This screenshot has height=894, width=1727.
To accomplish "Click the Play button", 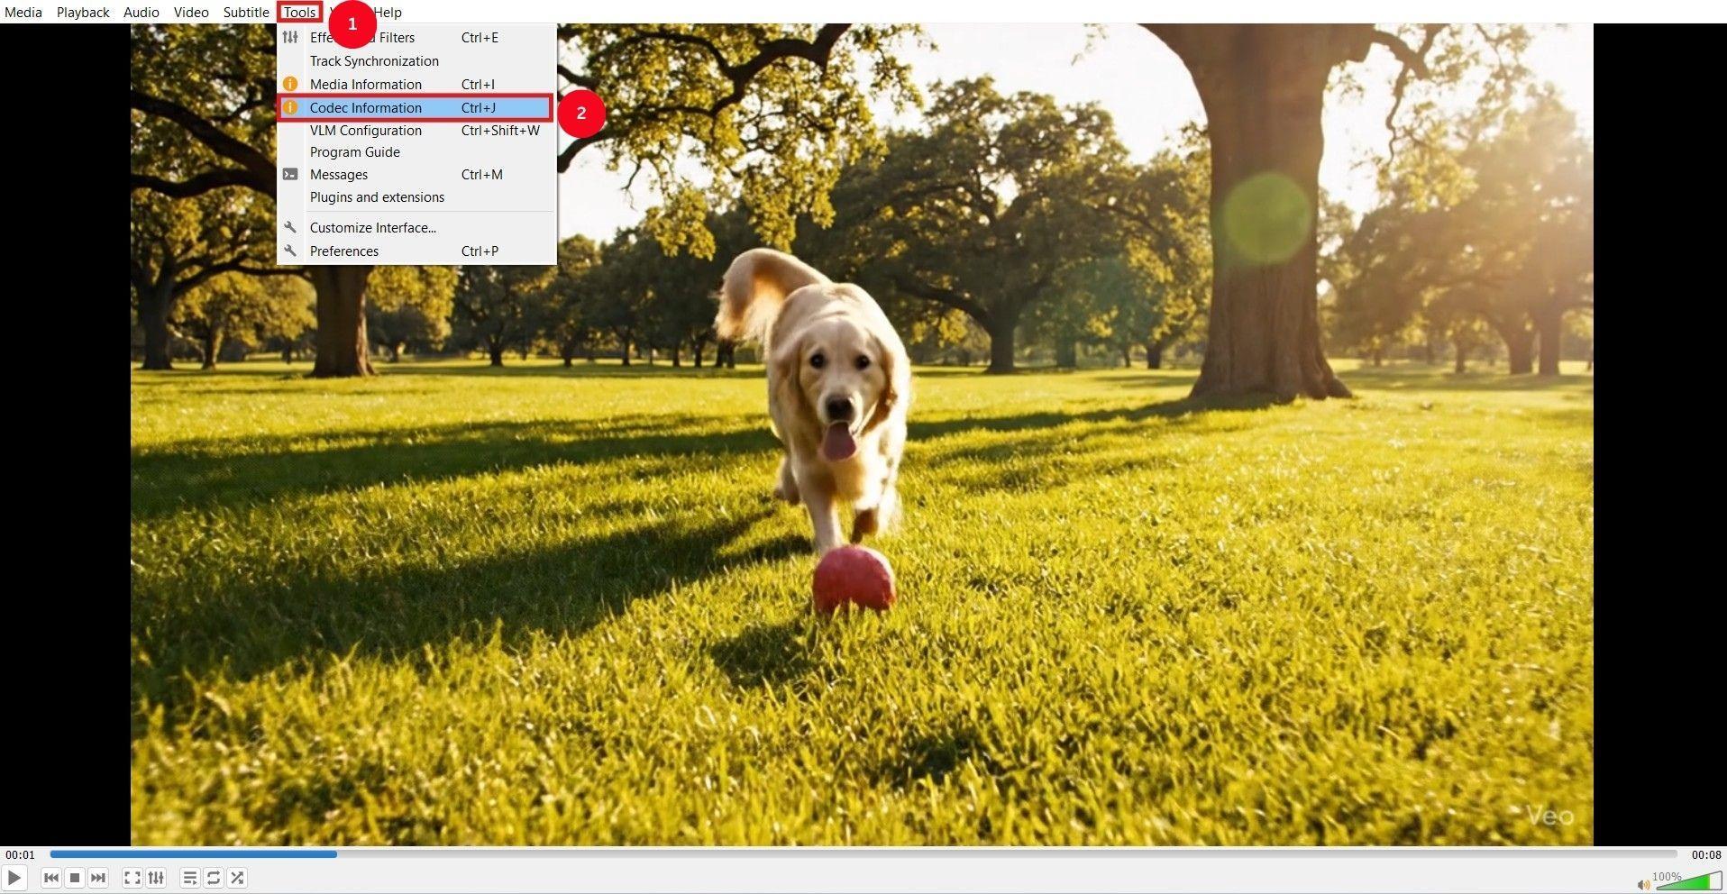I will pos(14,877).
